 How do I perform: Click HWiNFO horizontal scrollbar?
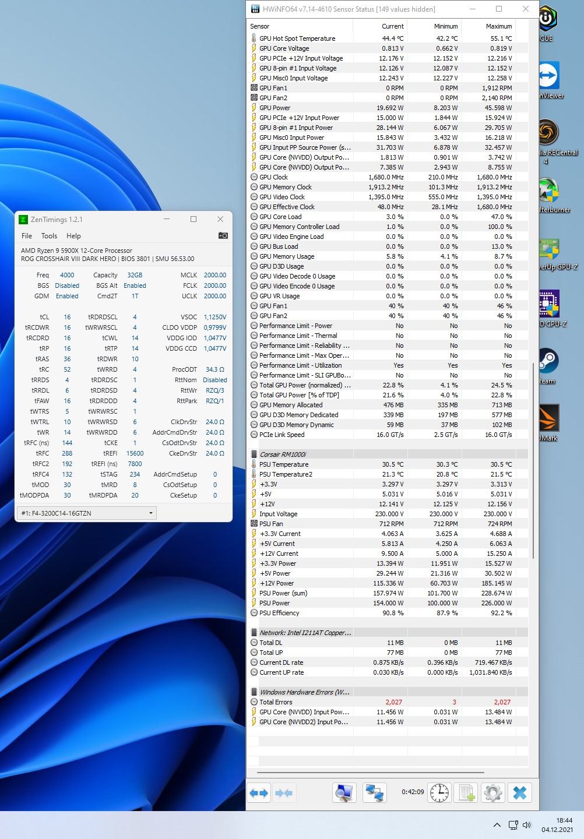370,773
